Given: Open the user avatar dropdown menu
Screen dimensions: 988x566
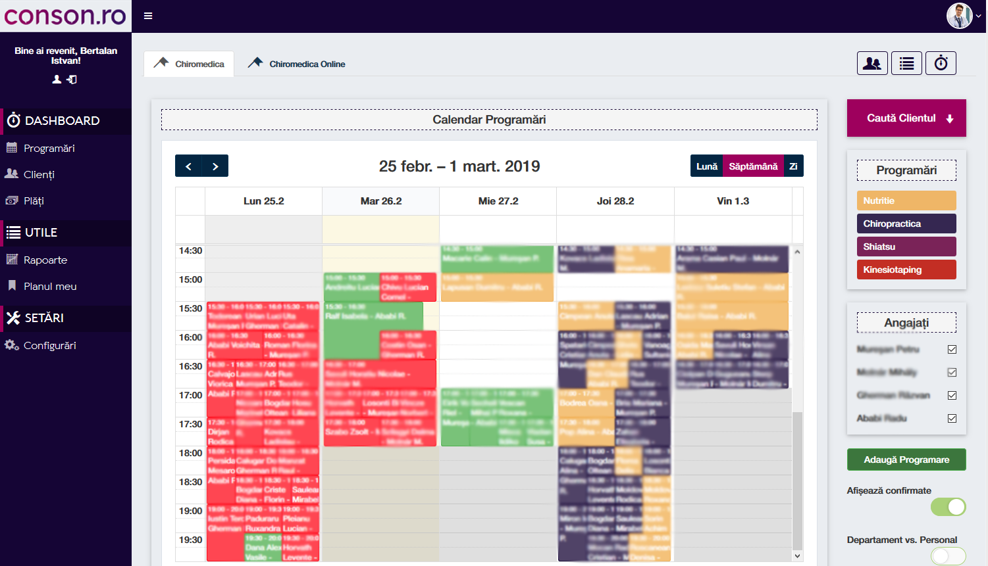Looking at the screenshot, I should 964,16.
